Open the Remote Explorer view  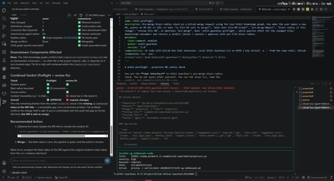pos(4,43)
